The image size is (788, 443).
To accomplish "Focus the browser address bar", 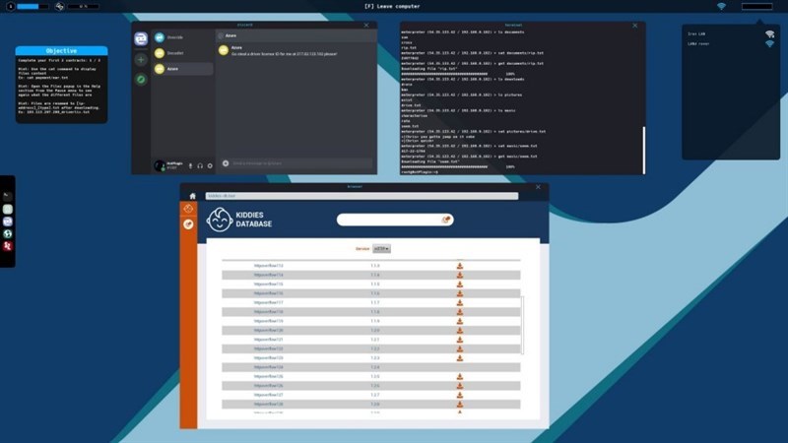I will click(x=361, y=196).
